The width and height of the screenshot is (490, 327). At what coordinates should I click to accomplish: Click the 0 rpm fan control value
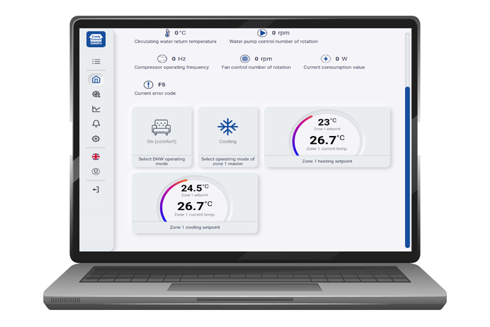[263, 59]
